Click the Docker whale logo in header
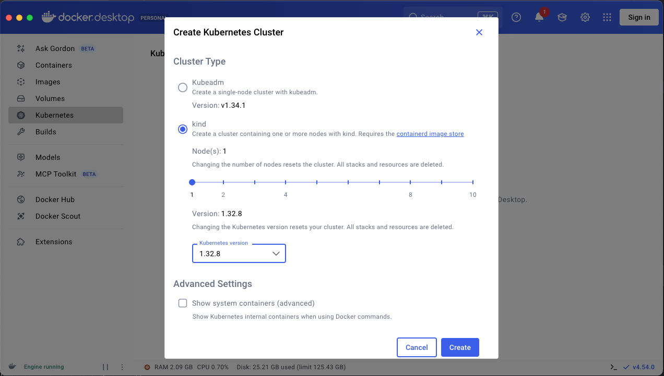Screen dimensions: 664x376 48,17
